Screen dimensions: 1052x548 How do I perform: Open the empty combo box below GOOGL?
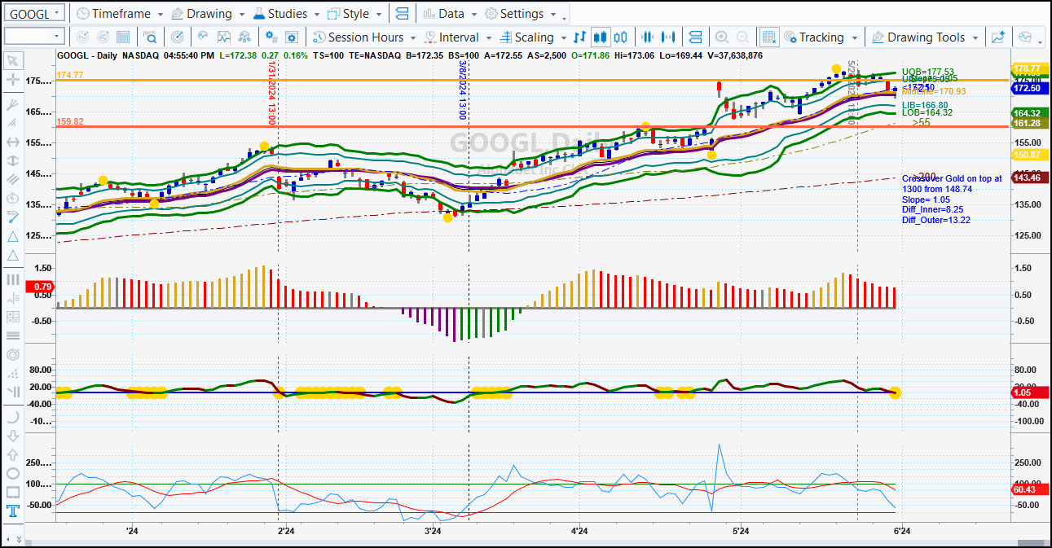click(x=34, y=37)
